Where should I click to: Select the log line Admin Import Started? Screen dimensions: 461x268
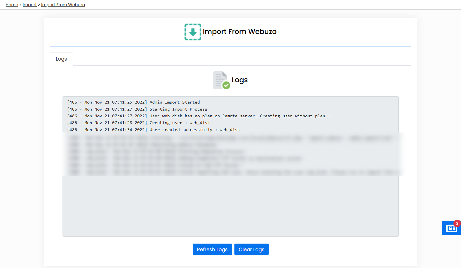133,102
